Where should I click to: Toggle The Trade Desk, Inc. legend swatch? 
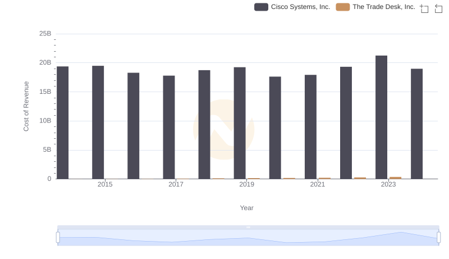click(342, 7)
